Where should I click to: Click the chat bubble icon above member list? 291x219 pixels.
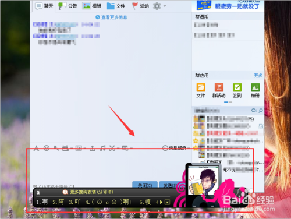click(254, 111)
